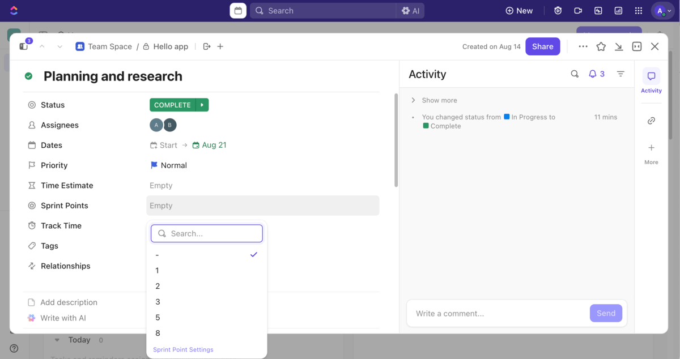Search activity using the magnifier icon
680x359 pixels.
click(x=575, y=74)
